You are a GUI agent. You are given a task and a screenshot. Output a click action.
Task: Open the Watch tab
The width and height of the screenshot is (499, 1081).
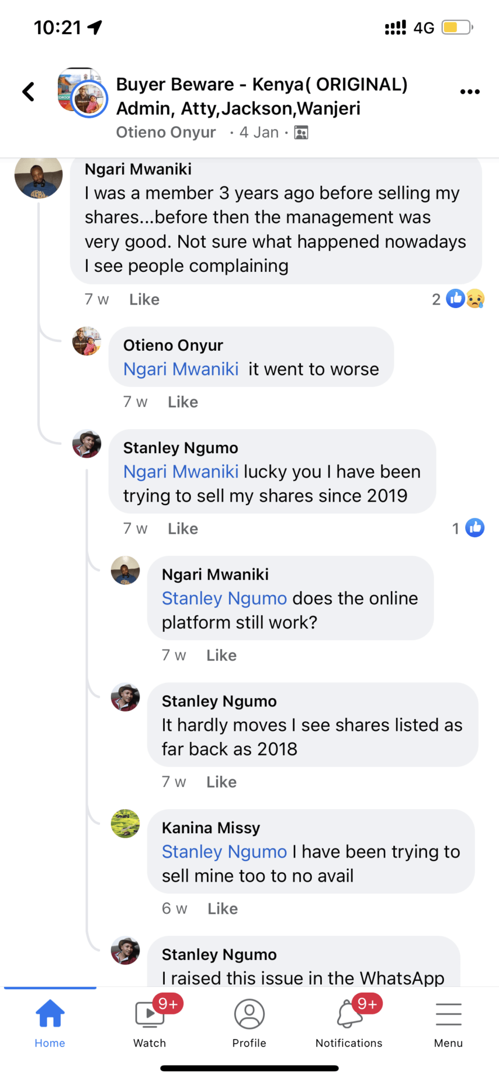click(x=150, y=1023)
